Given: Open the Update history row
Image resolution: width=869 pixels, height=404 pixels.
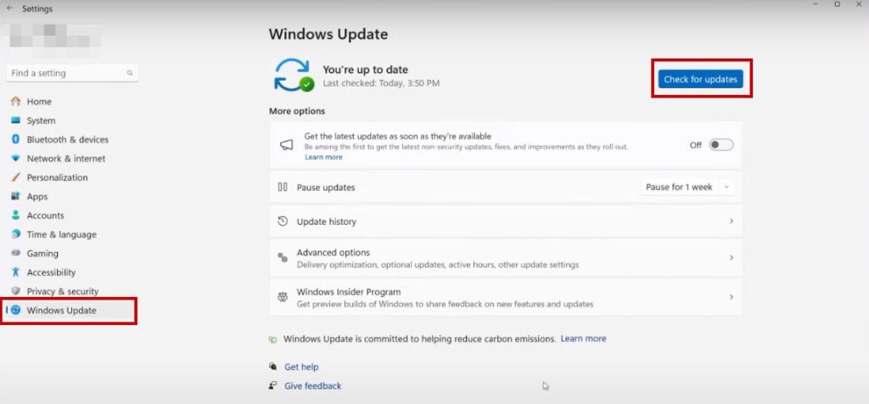Looking at the screenshot, I should pyautogui.click(x=506, y=222).
